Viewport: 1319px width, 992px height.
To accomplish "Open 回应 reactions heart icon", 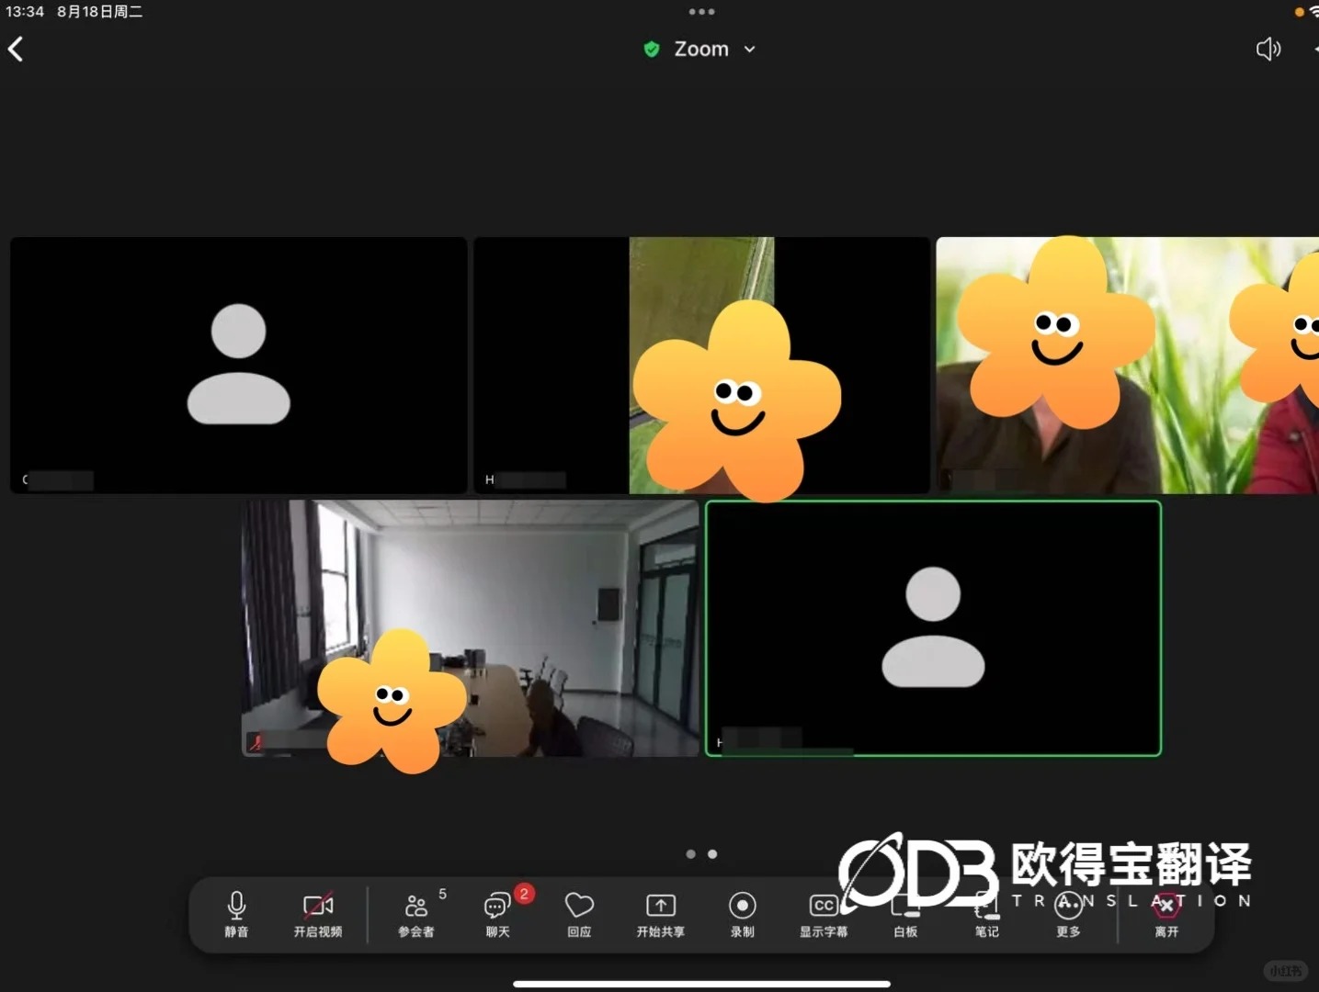I will pos(579,915).
